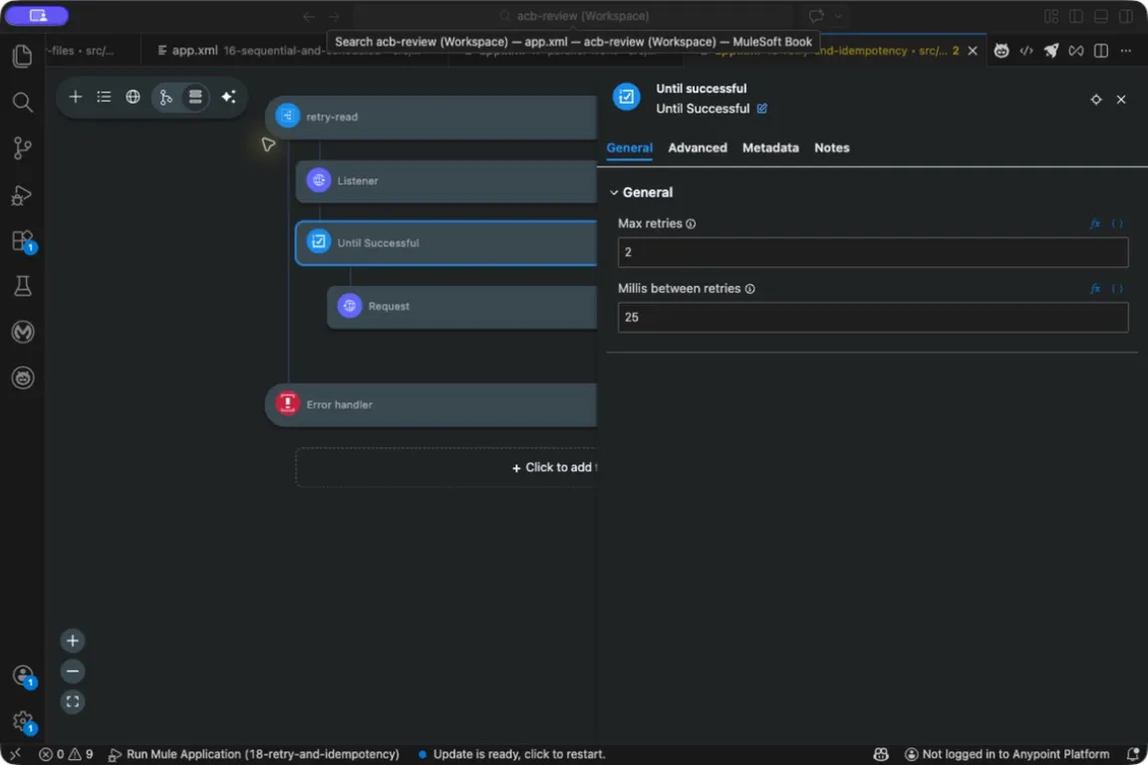Open the Copilot chat dropdown chevron
The width and height of the screenshot is (1148, 765).
pos(838,16)
